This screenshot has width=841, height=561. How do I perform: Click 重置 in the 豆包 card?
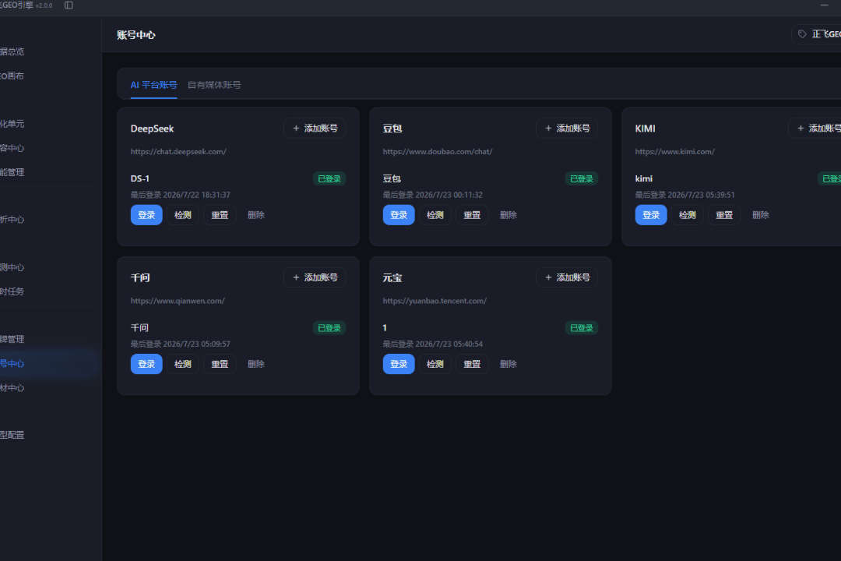(472, 215)
